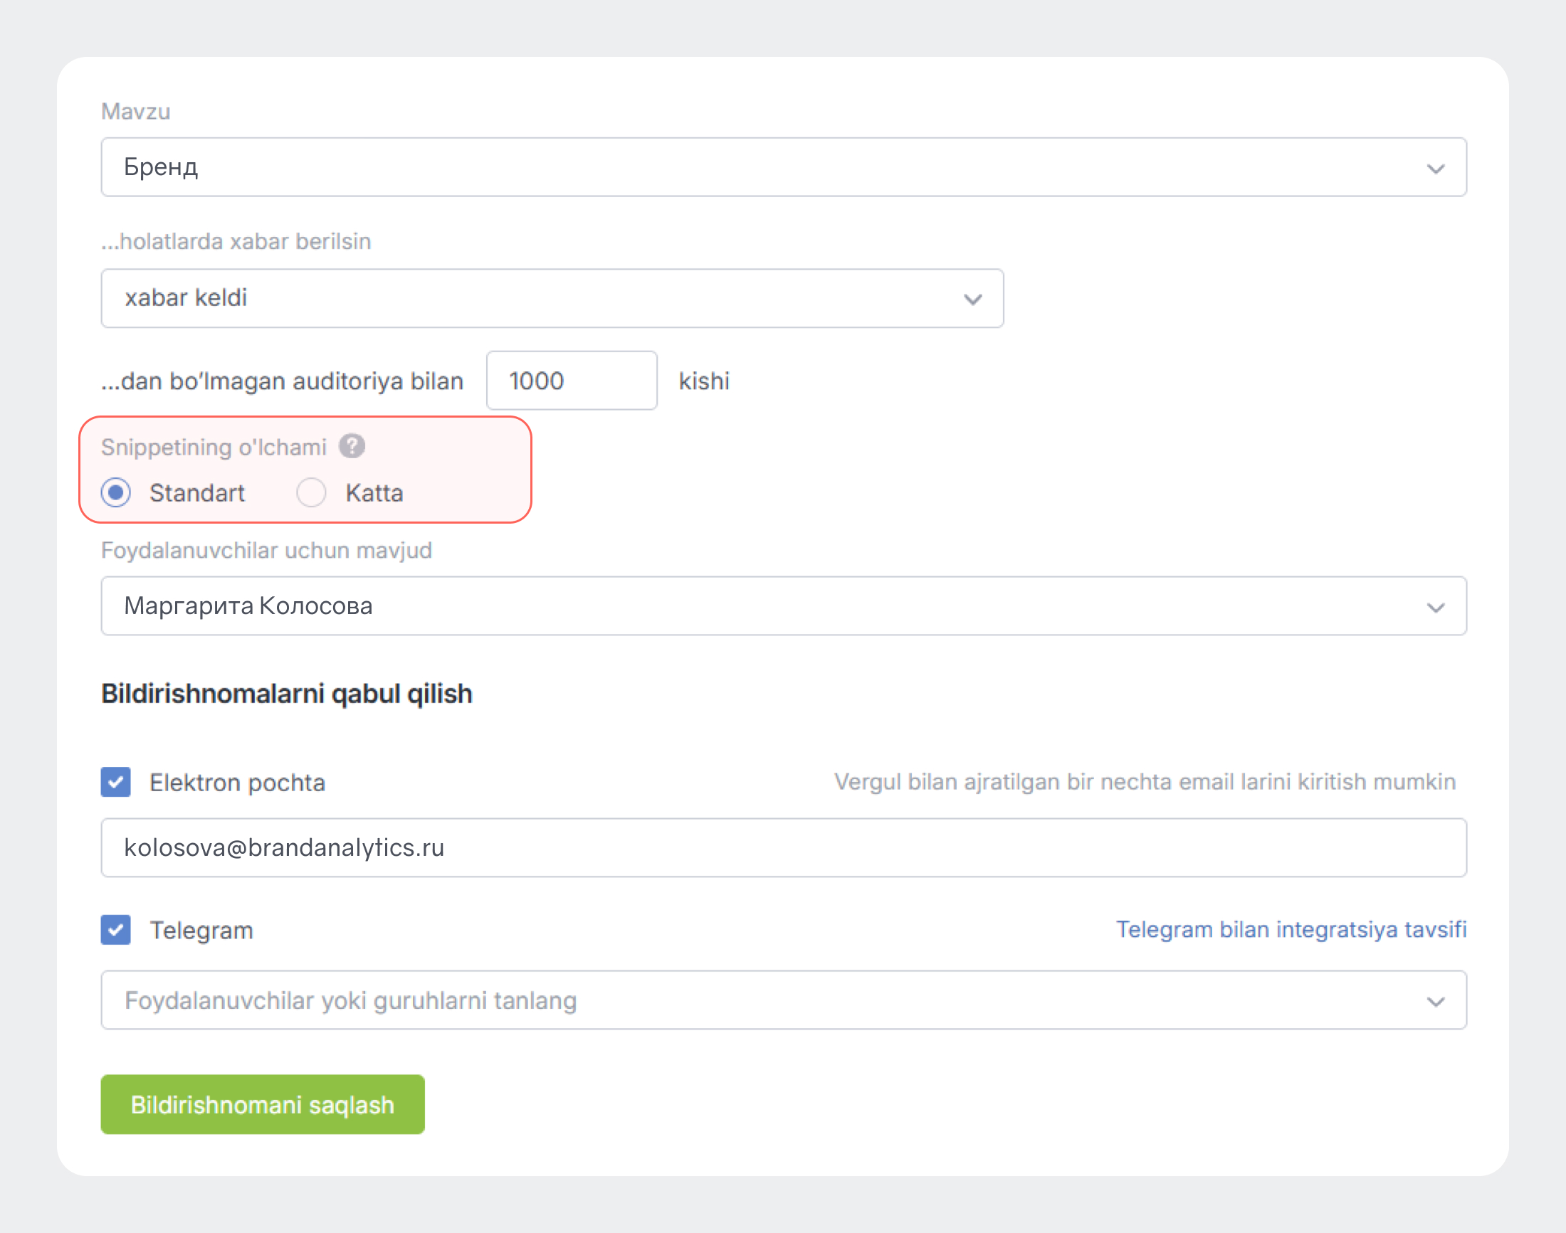
Task: Click the Mavzu dropdown chevron arrow
Action: click(1435, 169)
